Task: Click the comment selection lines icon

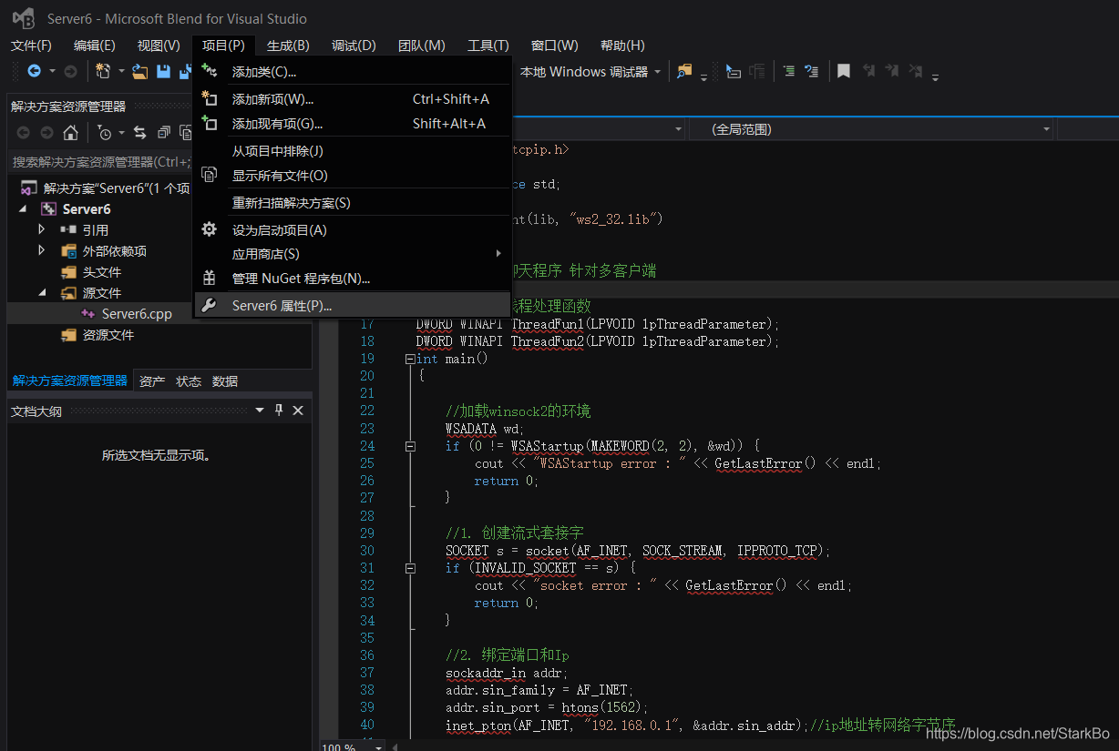Action: click(x=789, y=71)
